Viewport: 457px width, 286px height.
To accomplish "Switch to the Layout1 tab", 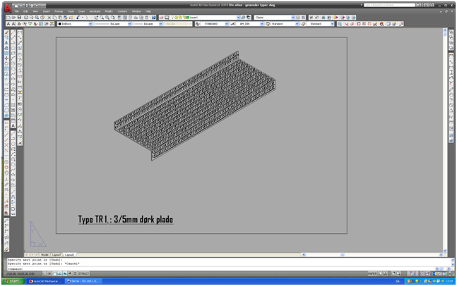I will point(57,254).
